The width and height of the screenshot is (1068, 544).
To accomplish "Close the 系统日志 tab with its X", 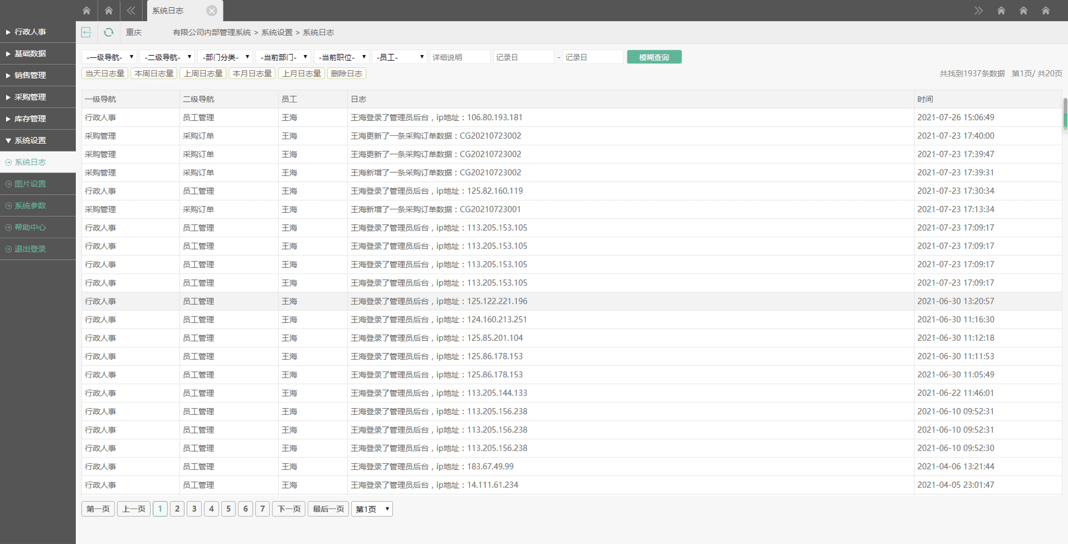I will (211, 11).
